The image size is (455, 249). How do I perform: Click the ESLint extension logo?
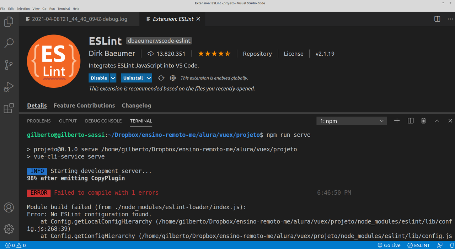pos(53,61)
